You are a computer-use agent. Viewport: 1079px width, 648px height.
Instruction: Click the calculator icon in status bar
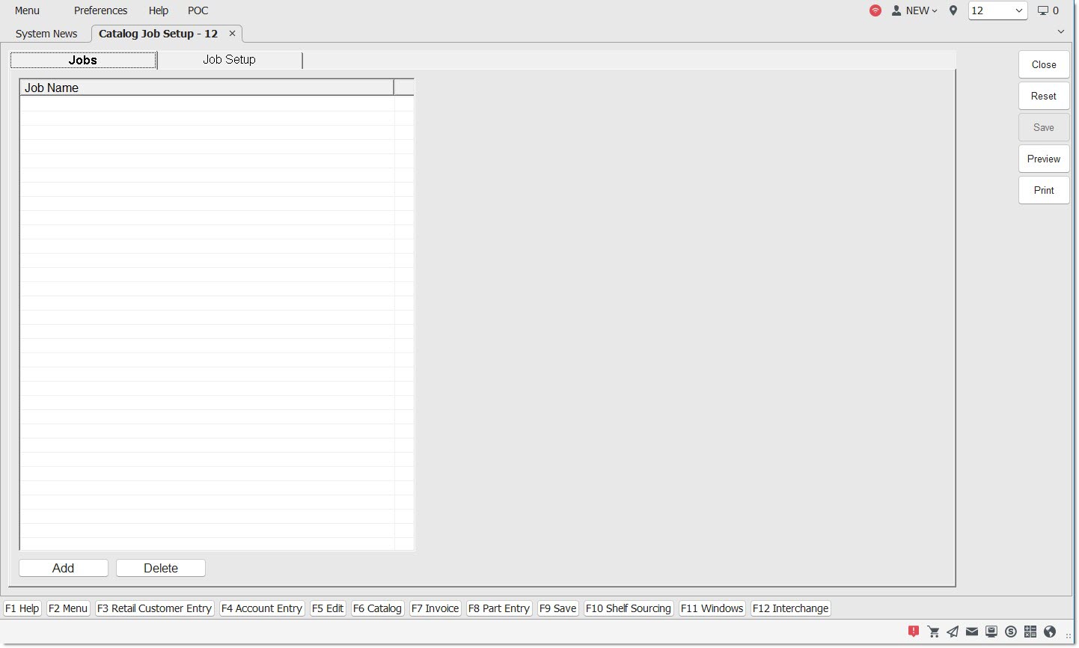[x=1030, y=632]
